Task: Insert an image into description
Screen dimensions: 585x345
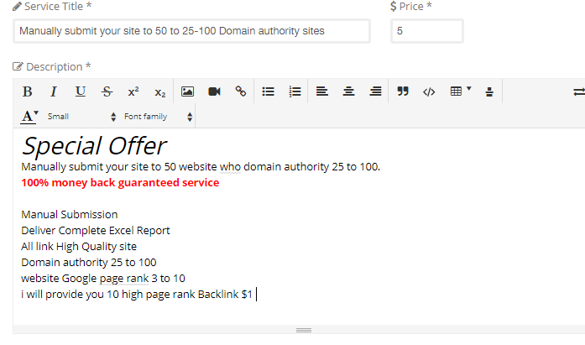Action: tap(187, 91)
